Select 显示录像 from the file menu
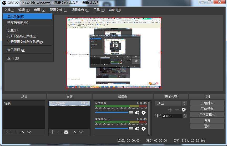This screenshot has width=227, height=146. 16,16
